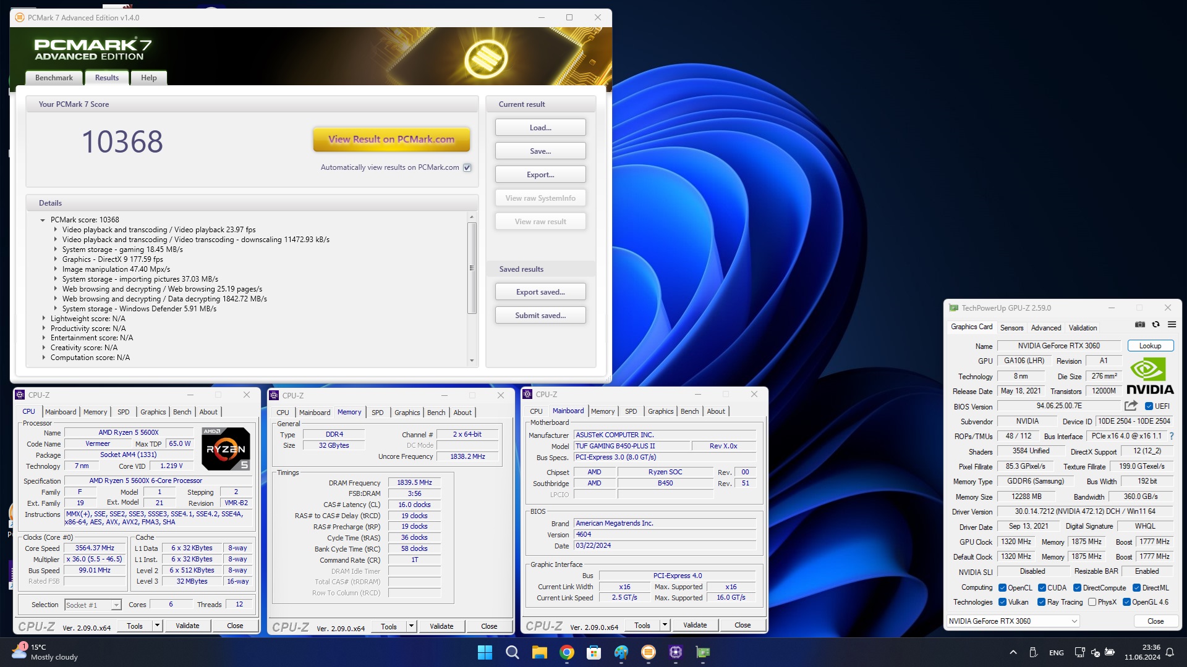Click the PCMark 7 title bar app icon
This screenshot has width=1187, height=667.
pyautogui.click(x=19, y=17)
